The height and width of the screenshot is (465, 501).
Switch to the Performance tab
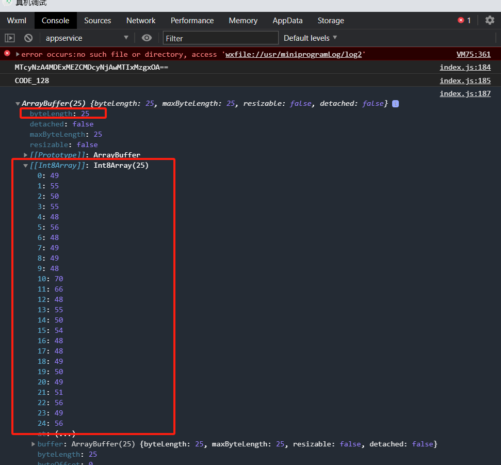pyautogui.click(x=192, y=21)
